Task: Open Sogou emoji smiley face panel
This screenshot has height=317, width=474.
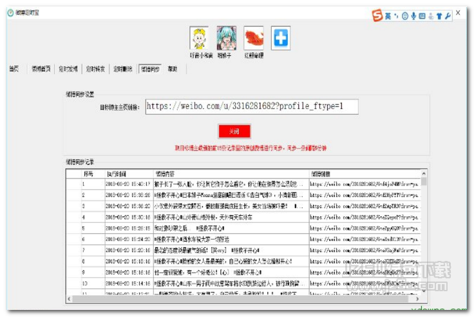Action: [405, 16]
